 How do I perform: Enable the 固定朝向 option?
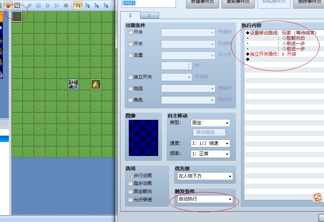click(130, 191)
